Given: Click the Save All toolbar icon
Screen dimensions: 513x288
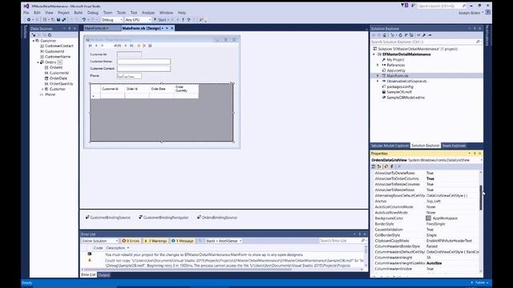Looking at the screenshot, I should pyautogui.click(x=64, y=20).
